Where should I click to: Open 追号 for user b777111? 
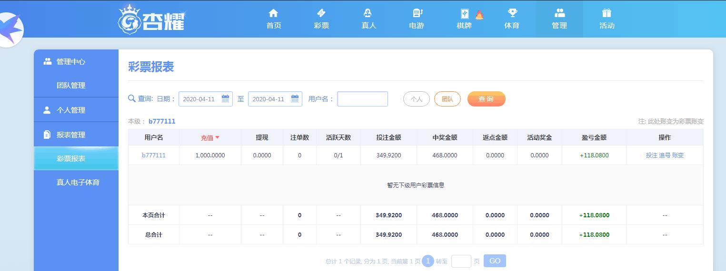(665, 155)
